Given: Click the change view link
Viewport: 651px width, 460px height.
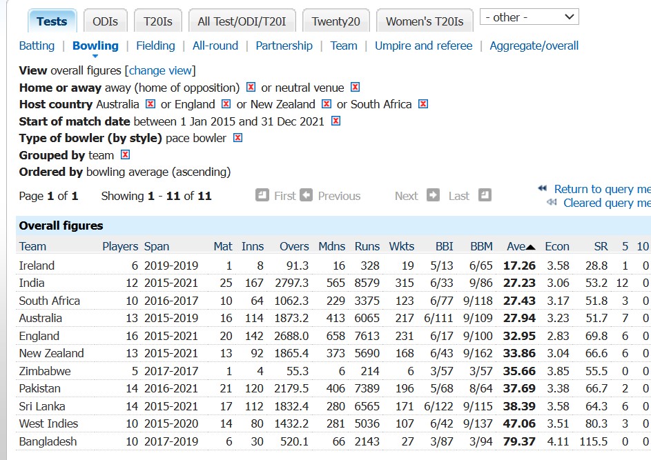Looking at the screenshot, I should (x=160, y=70).
